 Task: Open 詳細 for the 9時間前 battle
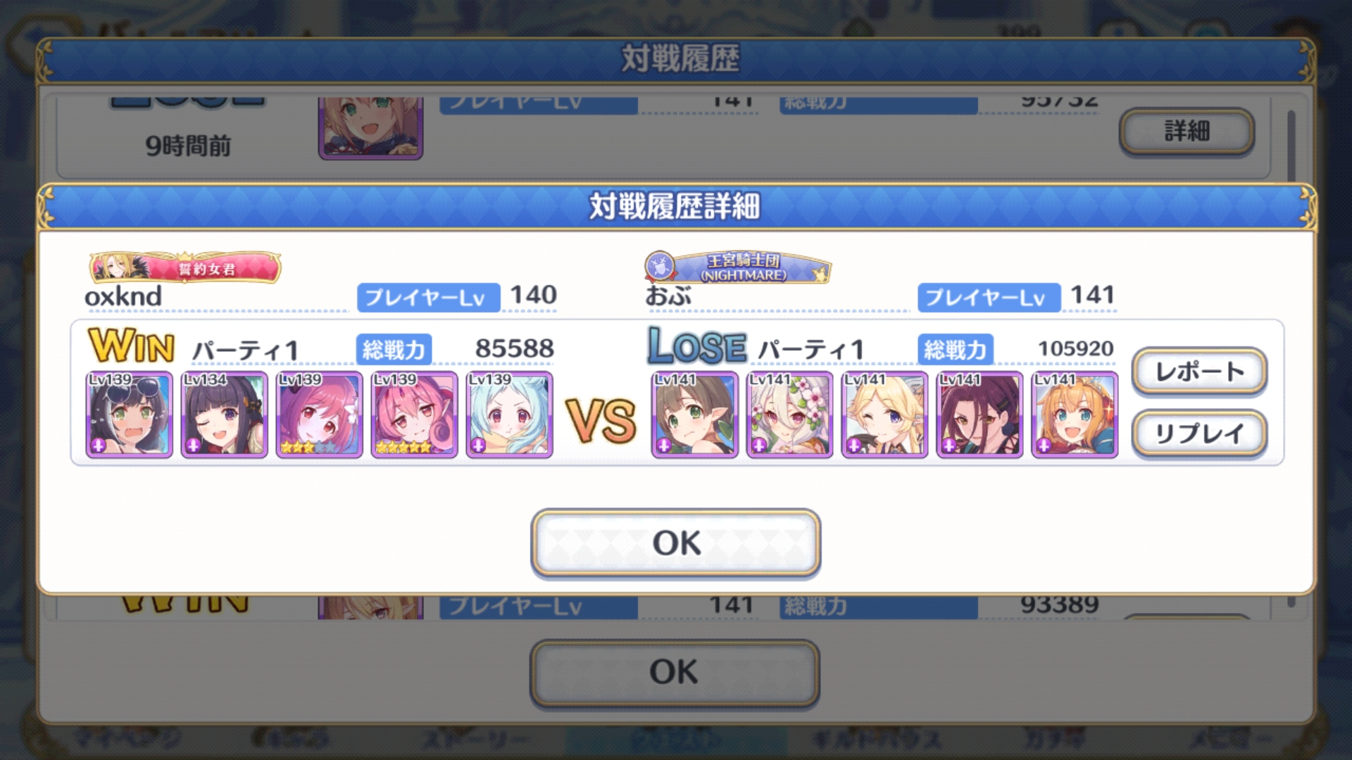click(x=1187, y=131)
